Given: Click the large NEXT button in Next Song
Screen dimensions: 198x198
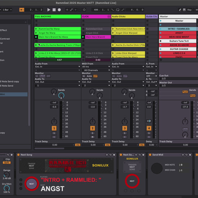Looking at the screenshot, I should pos(32,184).
